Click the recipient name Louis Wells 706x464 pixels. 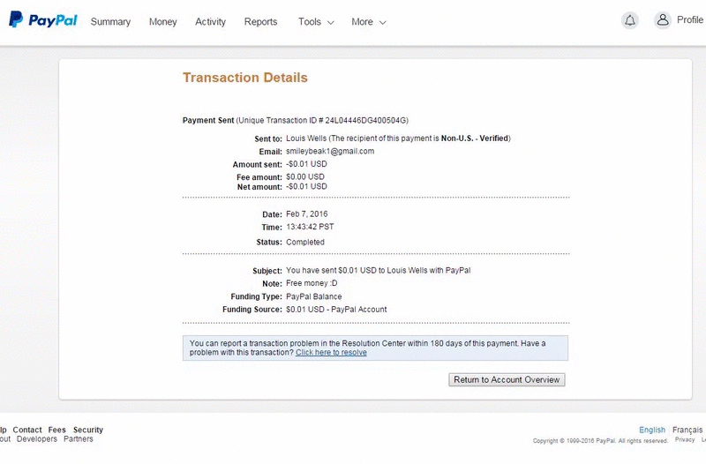pos(306,138)
